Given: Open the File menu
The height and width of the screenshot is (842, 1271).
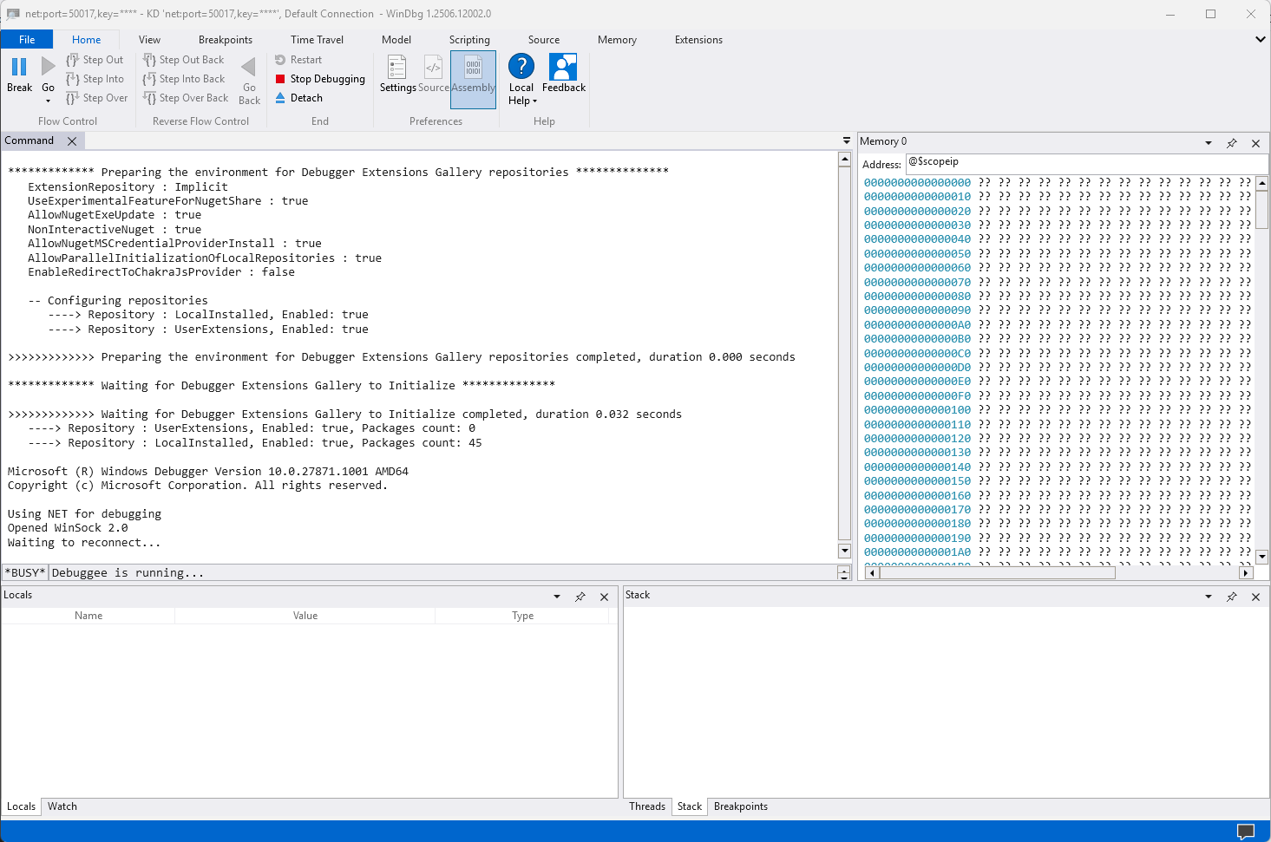Looking at the screenshot, I should click(27, 40).
